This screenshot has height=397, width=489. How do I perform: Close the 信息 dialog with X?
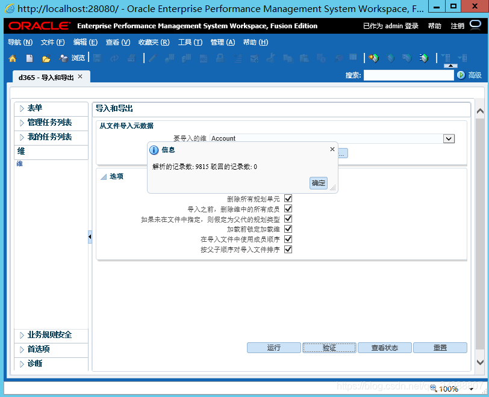332,149
